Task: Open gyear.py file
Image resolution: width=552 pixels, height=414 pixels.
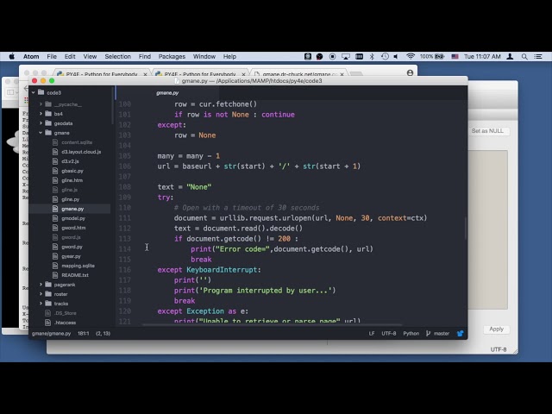Action: point(71,256)
